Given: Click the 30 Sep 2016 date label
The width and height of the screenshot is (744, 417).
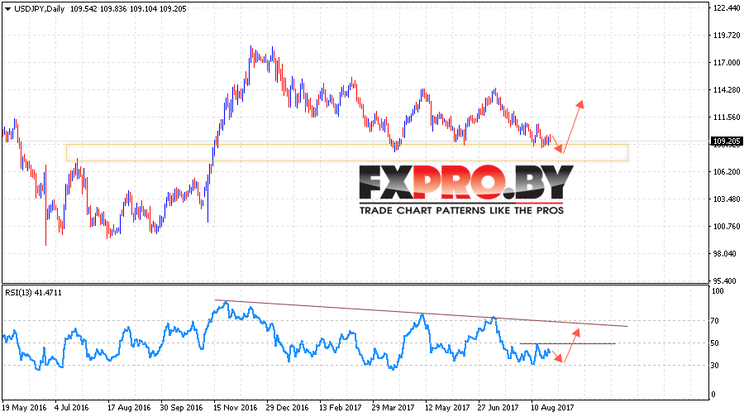Looking at the screenshot, I should 182,408.
